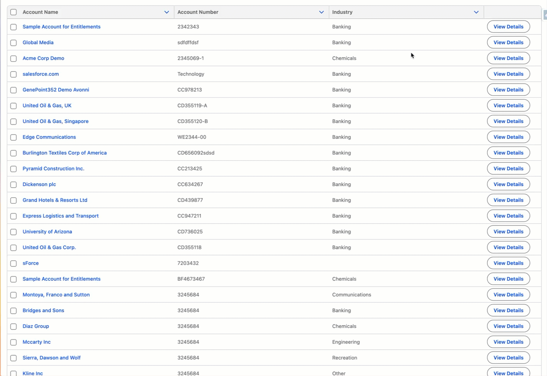Check the Diaz Group row checkbox
Viewport: 547px width, 376px height.
(13, 326)
